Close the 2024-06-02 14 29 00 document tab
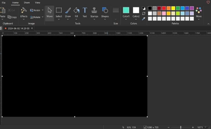211x129 pixels. tap(32, 28)
